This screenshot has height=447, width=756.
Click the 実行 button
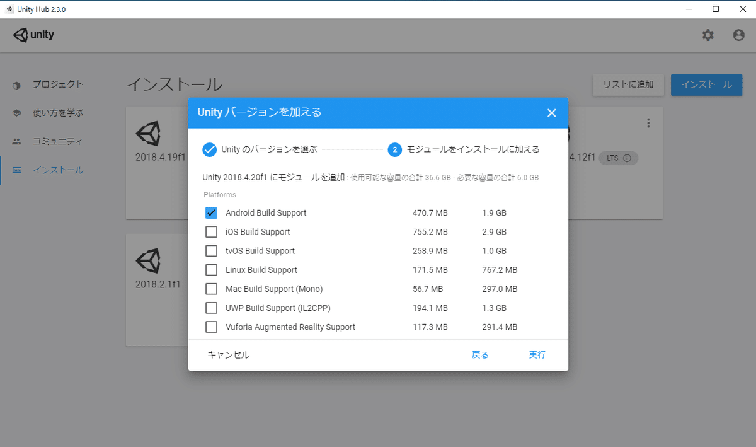click(537, 355)
